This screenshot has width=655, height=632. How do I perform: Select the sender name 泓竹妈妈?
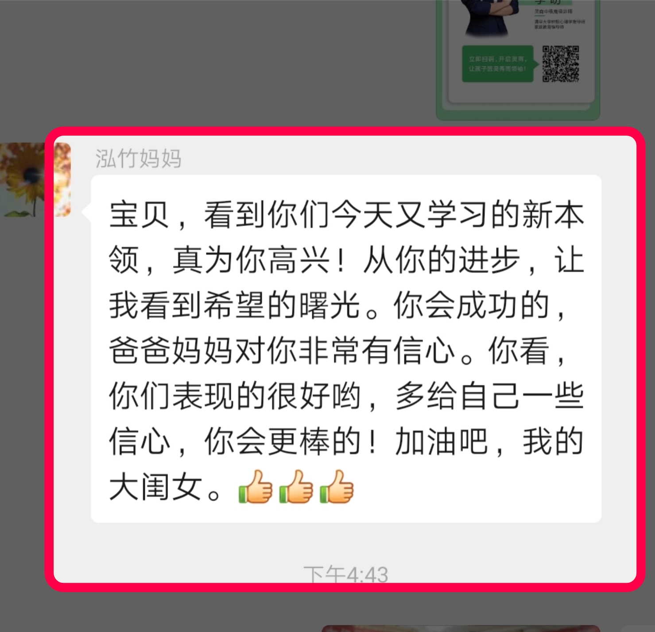tap(138, 158)
